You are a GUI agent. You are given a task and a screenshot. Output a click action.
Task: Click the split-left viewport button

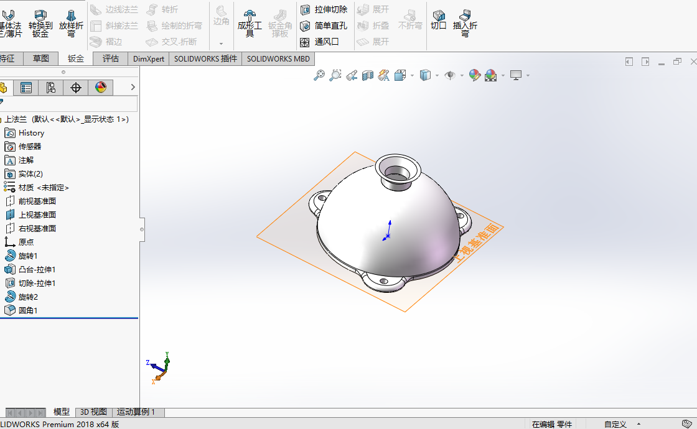(629, 62)
